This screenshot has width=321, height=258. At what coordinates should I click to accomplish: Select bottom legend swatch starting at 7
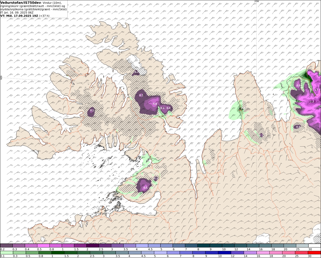[x=186, y=252]
